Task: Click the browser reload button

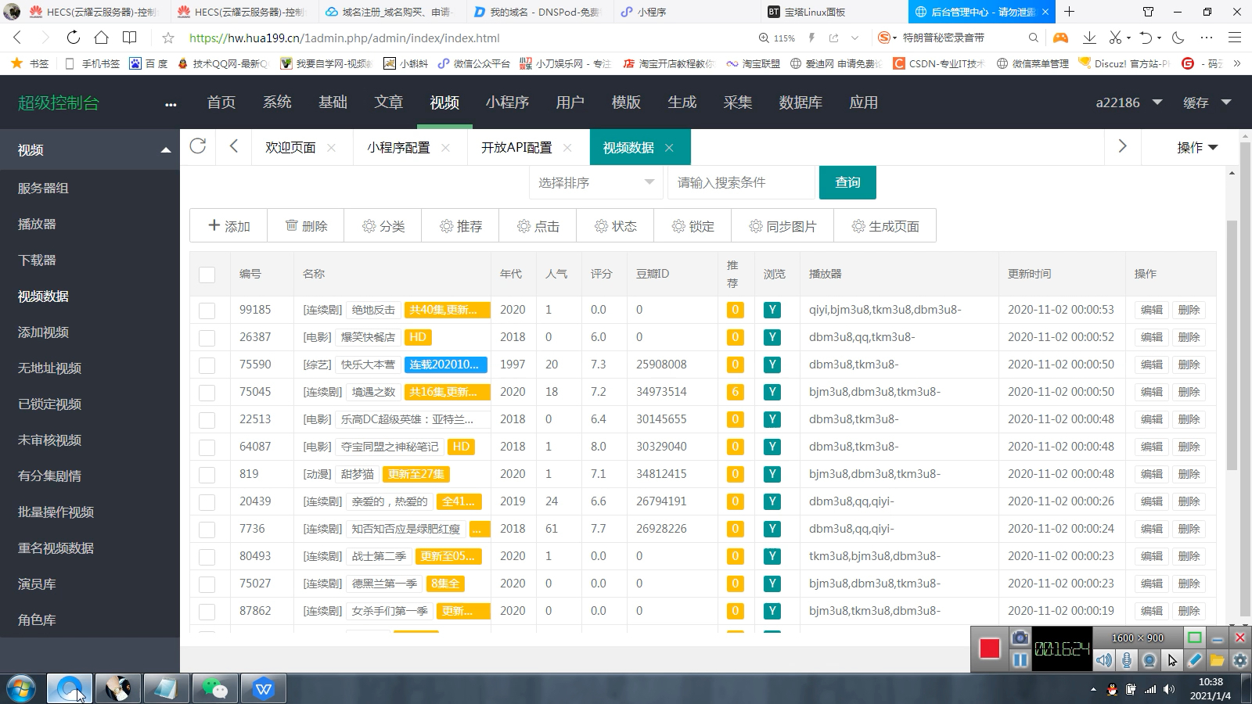Action: point(73,38)
